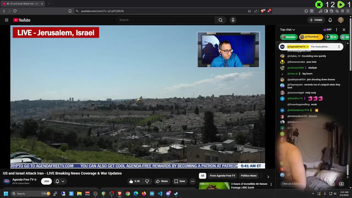The image size is (352, 198).
Task: Go back to the previous page
Action: pyautogui.click(x=4, y=11)
